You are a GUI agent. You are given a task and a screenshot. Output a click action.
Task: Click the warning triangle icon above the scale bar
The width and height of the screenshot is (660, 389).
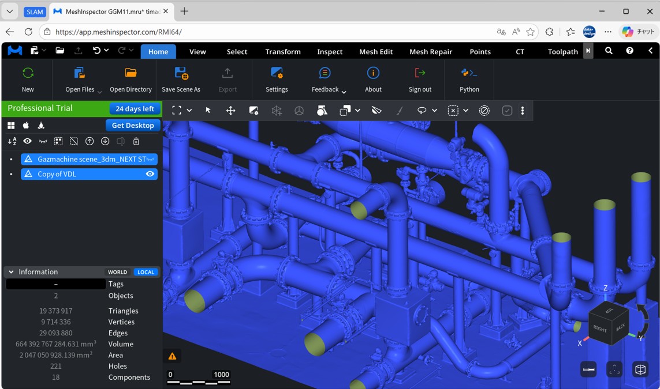[172, 356]
